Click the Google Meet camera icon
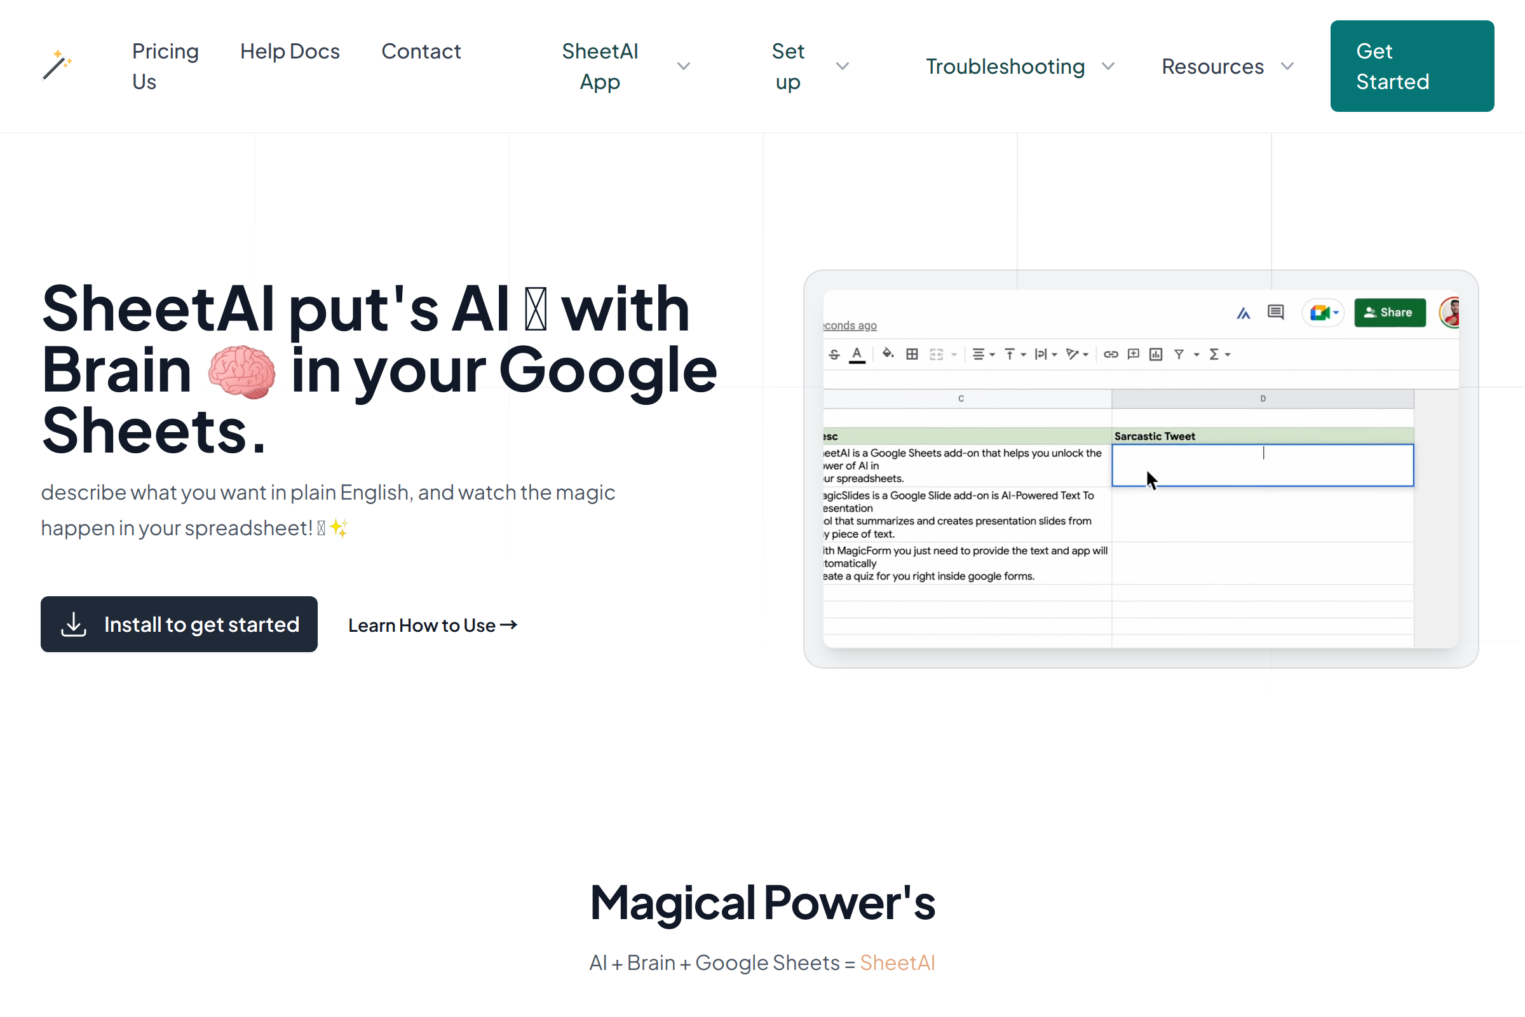 (x=1319, y=313)
